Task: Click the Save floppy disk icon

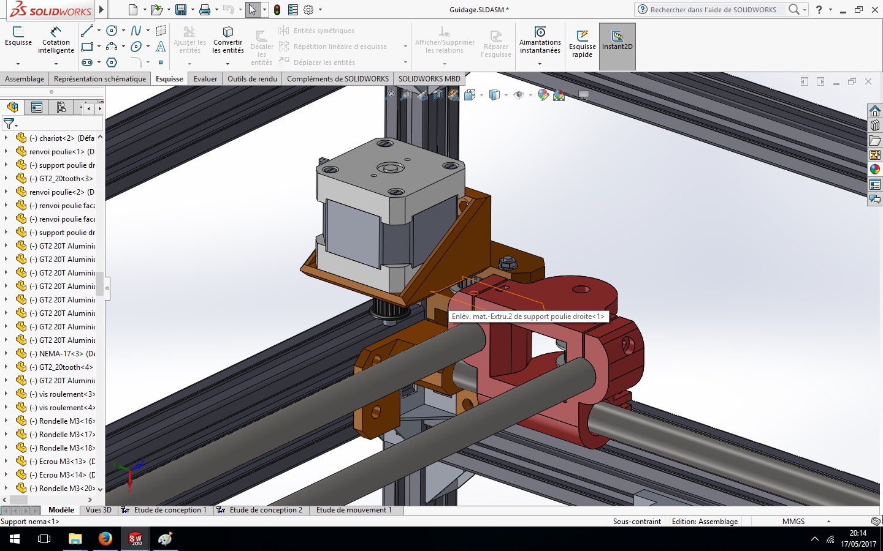Action: (x=181, y=10)
